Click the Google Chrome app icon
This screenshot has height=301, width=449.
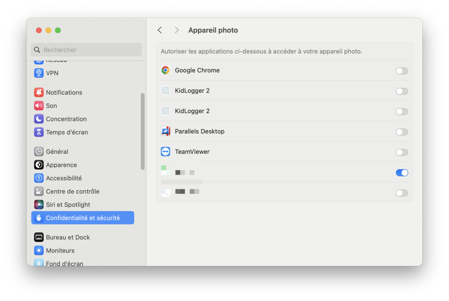[165, 70]
